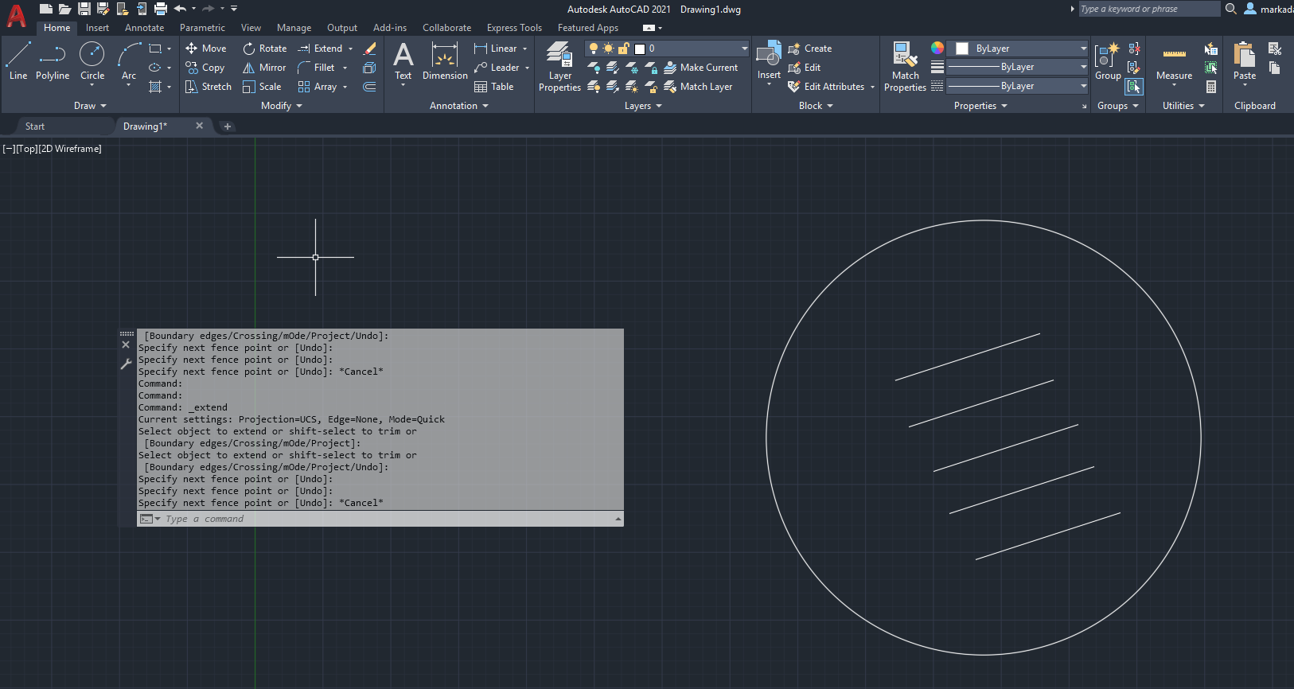
Task: Select the Line drawing tool
Action: point(18,61)
